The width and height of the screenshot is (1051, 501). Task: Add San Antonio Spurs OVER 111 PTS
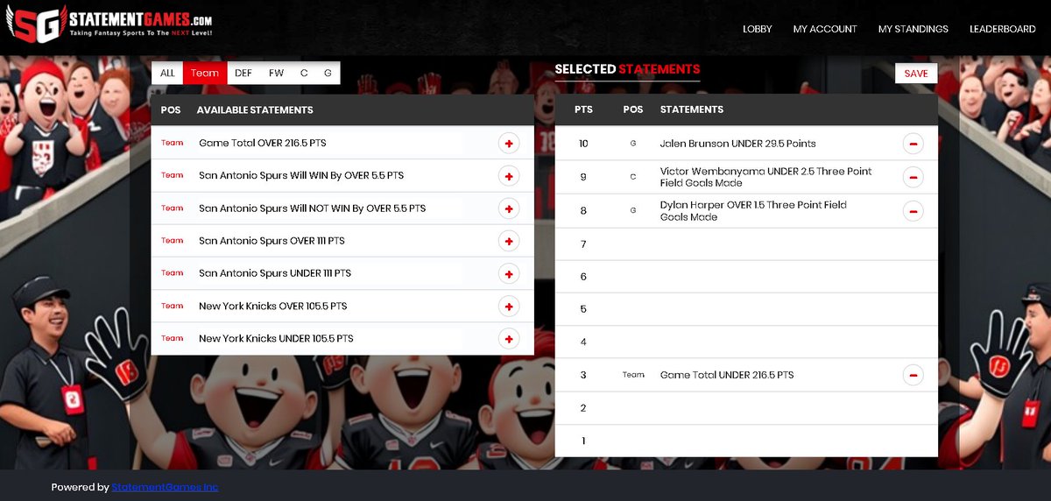tap(508, 241)
